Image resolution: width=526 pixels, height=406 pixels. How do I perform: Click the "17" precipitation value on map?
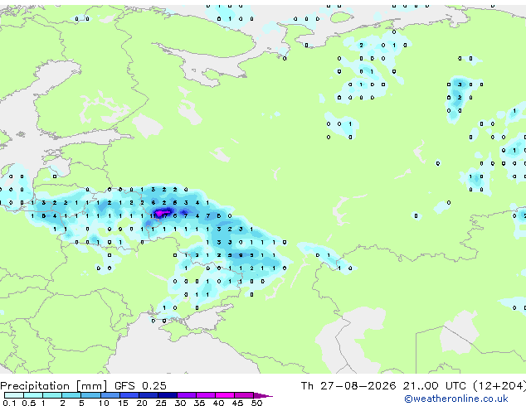164,216
